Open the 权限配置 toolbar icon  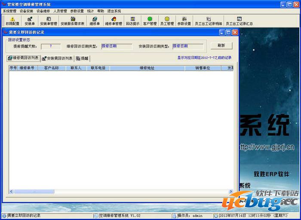[12, 21]
